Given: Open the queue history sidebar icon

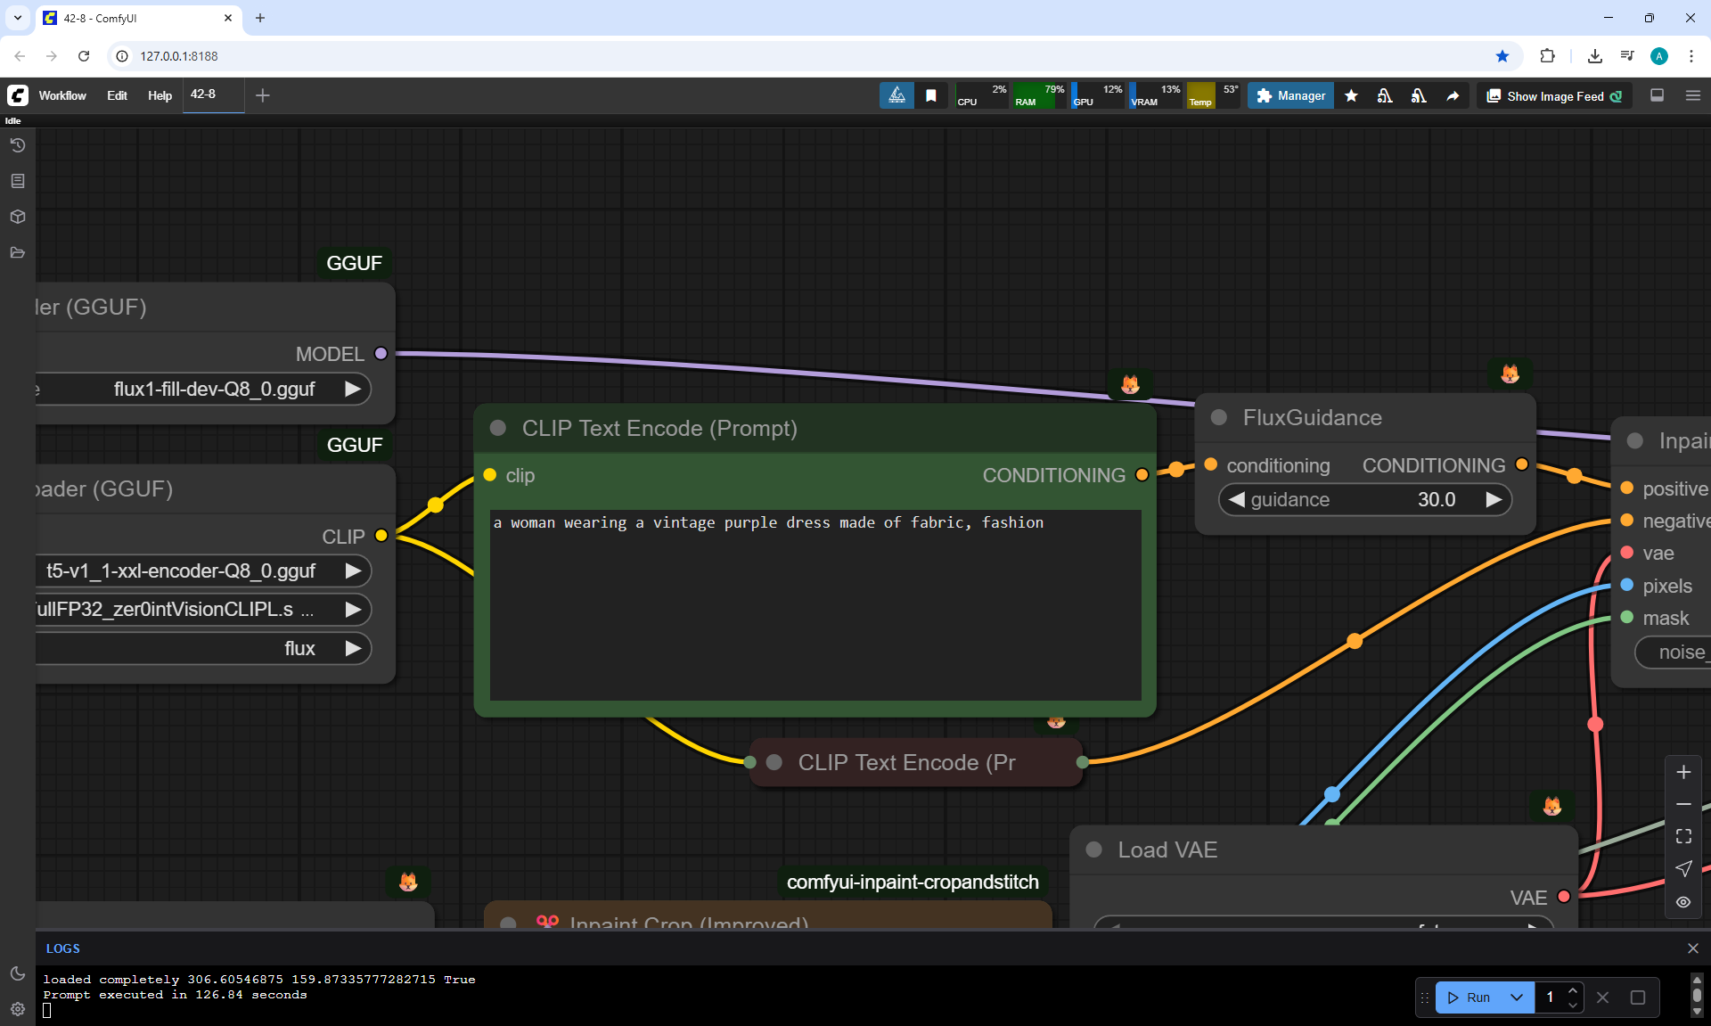Looking at the screenshot, I should pos(18,145).
